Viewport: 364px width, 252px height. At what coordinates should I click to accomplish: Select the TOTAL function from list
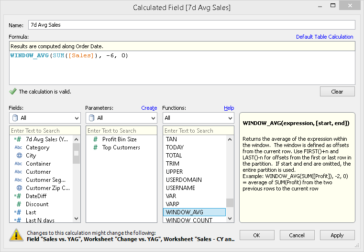pos(174,156)
